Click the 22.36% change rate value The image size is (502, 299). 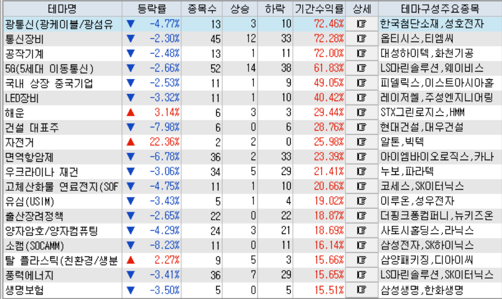pos(164,142)
